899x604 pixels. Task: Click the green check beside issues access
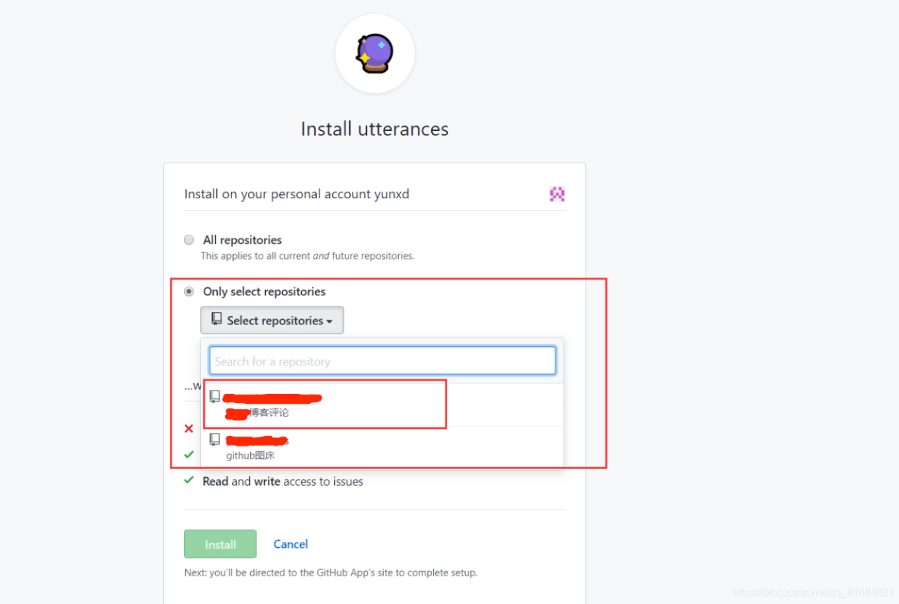(189, 480)
